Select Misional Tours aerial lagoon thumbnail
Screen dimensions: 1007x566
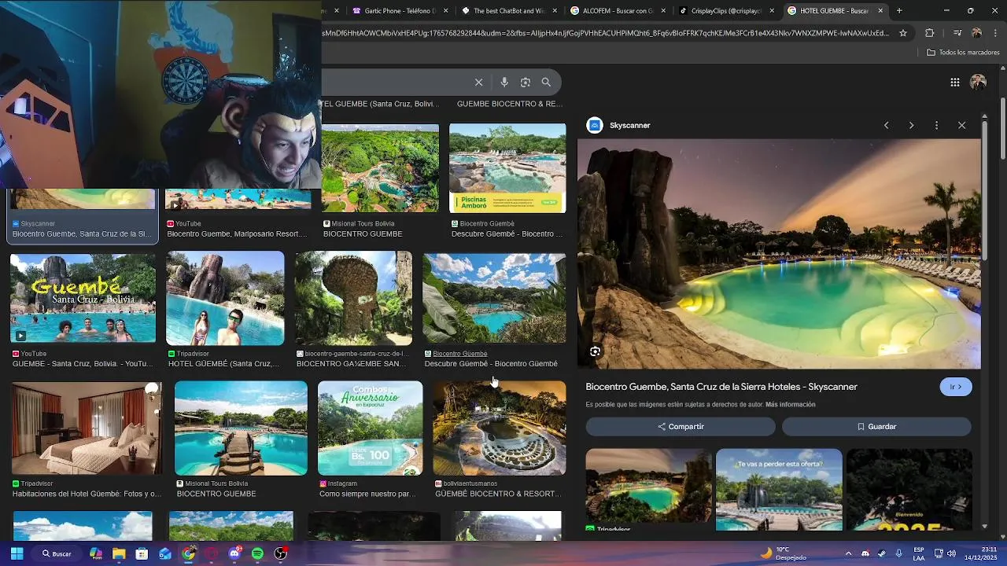[380, 168]
